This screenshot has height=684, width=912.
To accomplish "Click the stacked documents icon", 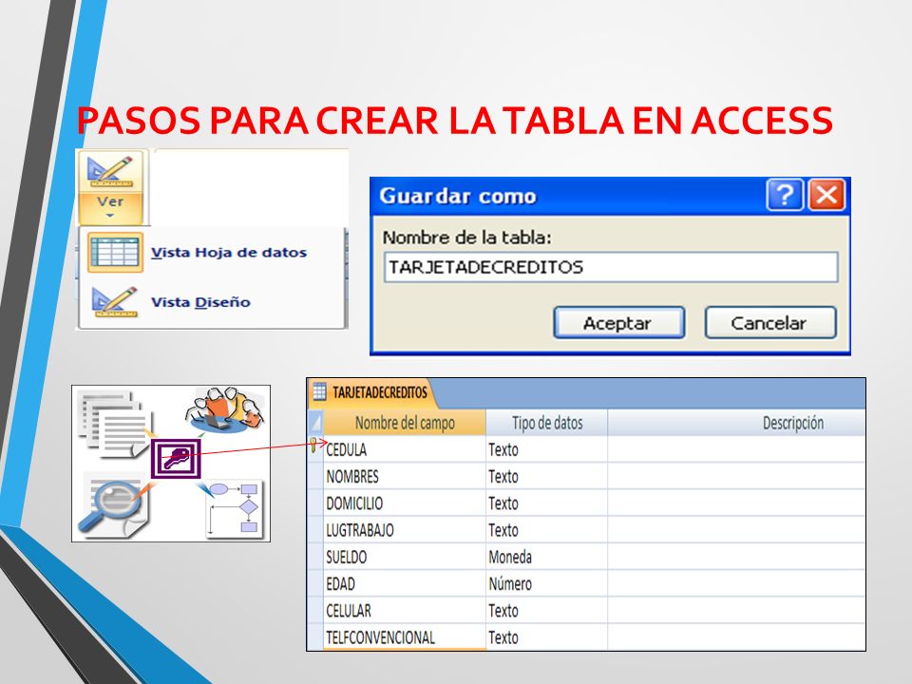I will (115, 425).
